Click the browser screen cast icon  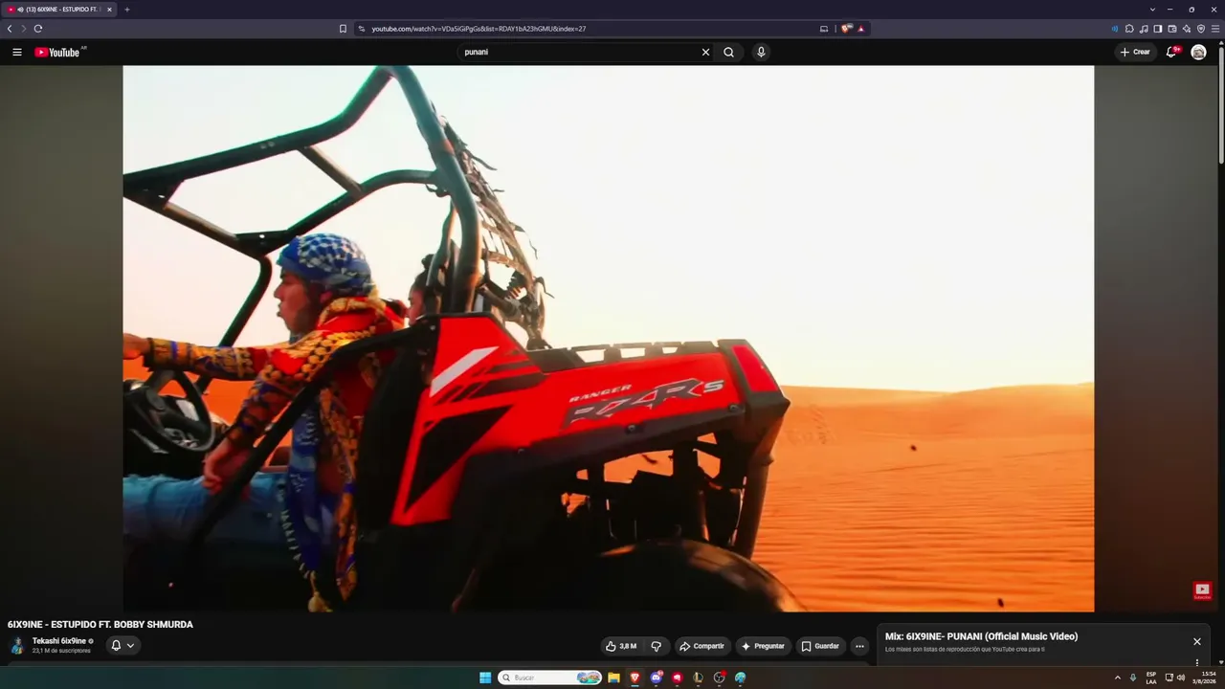tap(824, 29)
